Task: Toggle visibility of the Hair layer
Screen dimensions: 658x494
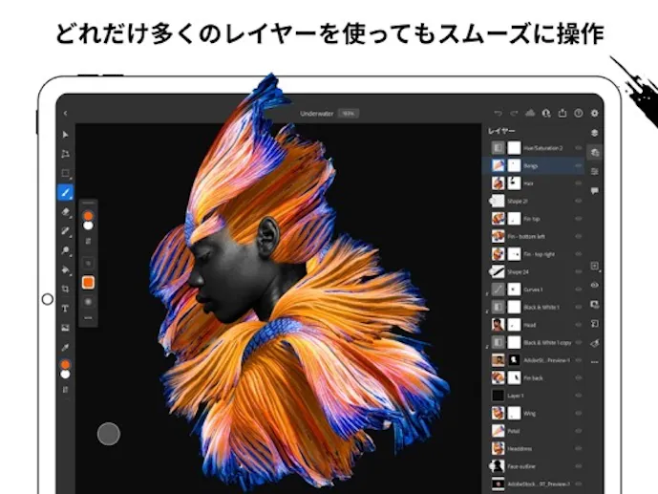Action: pos(579,183)
